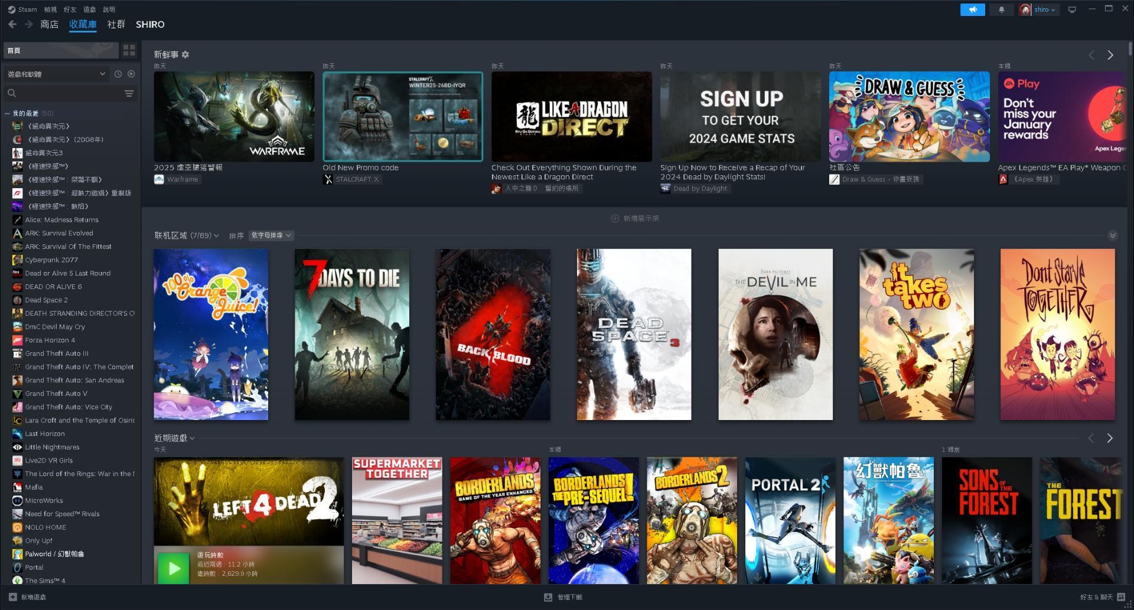1134x610 pixels.
Task: Click the recent activity clock filter icon
Action: pyautogui.click(x=118, y=74)
